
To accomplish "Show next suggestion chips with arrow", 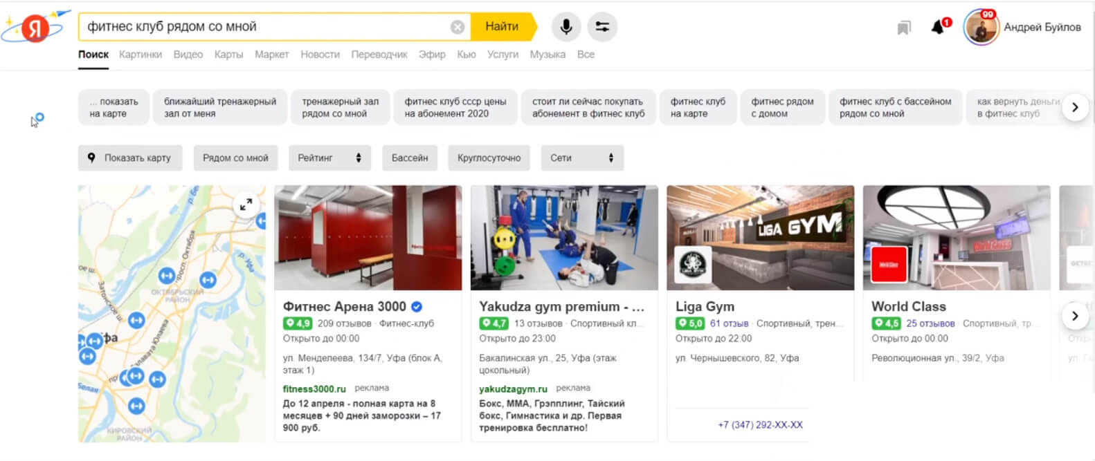I will (x=1075, y=107).
